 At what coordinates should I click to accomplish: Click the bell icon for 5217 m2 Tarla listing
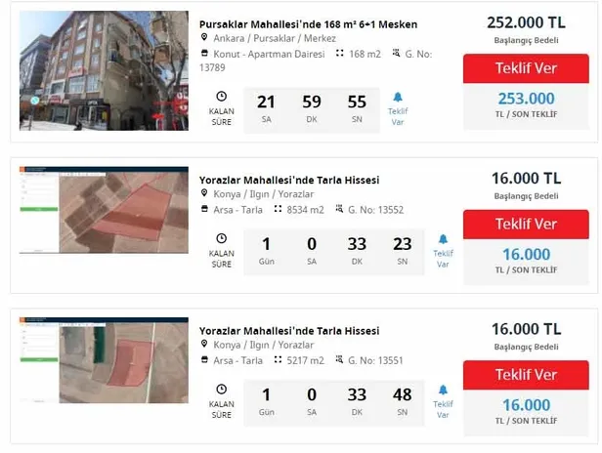coord(443,391)
